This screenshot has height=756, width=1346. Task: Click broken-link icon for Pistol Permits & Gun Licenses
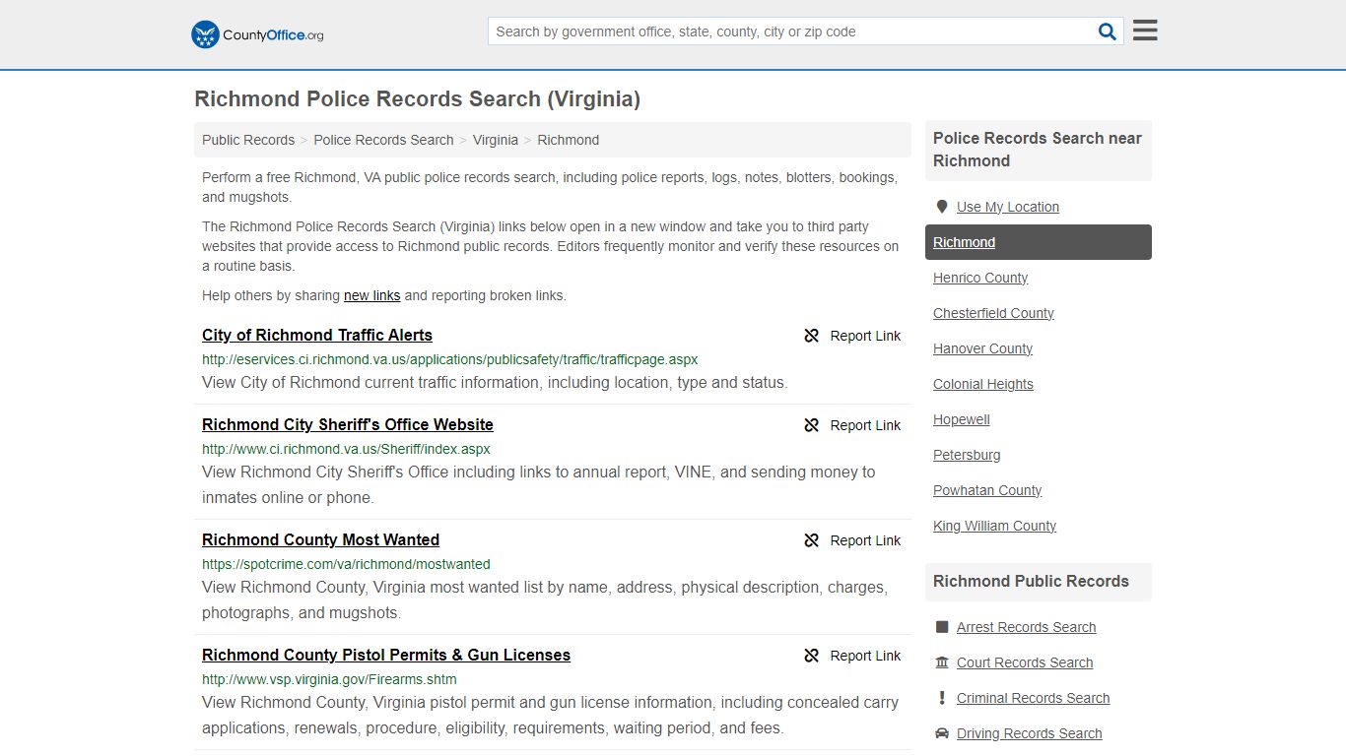tap(812, 656)
